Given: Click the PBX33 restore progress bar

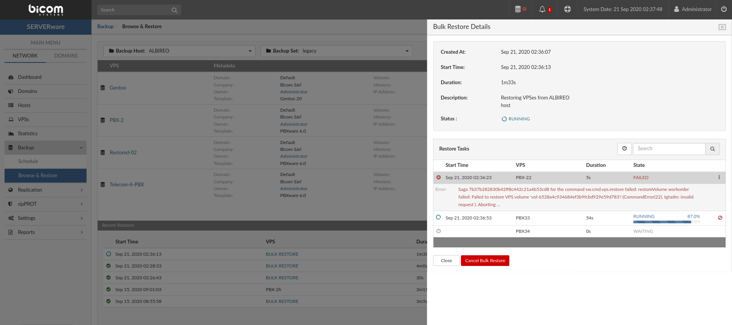Looking at the screenshot, I should click(x=666, y=222).
